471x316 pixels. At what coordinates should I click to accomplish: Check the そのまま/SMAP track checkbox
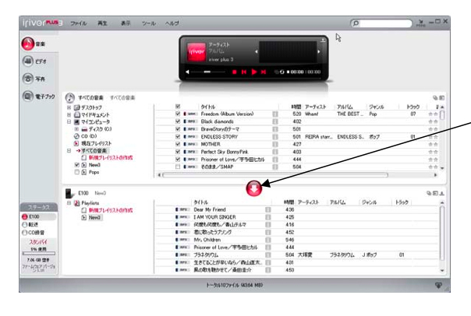pyautogui.click(x=178, y=167)
